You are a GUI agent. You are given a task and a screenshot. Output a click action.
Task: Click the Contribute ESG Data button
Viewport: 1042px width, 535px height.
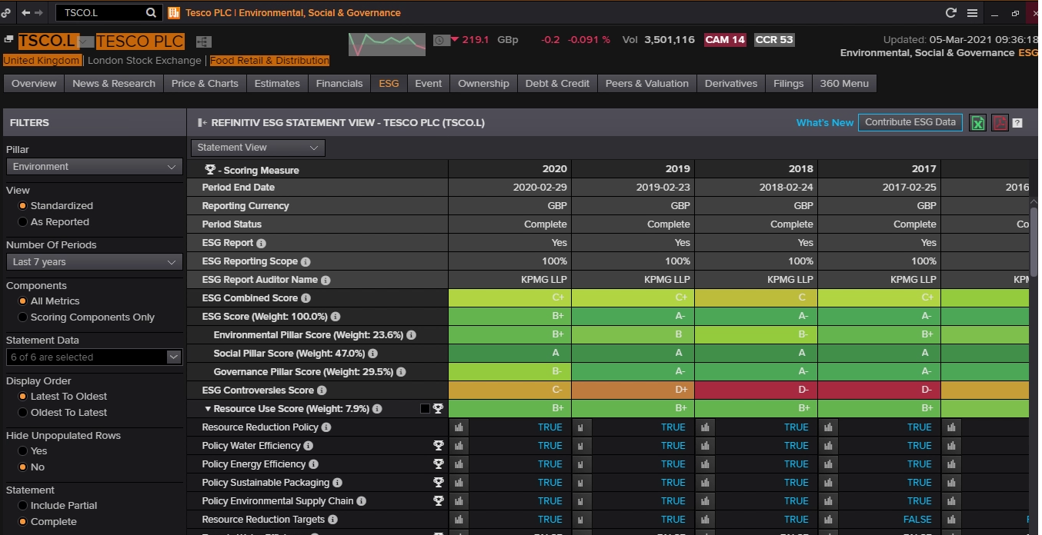(x=910, y=122)
